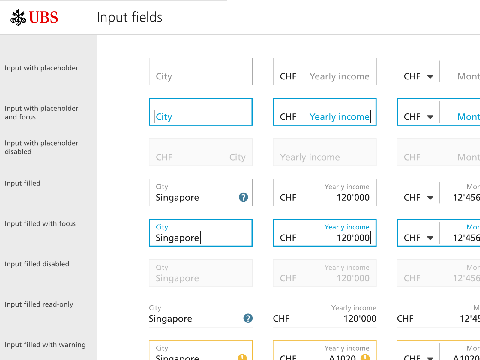Click 'Input filled with warning' label
Screen dimensions: 480x360
pyautogui.click(x=45, y=345)
